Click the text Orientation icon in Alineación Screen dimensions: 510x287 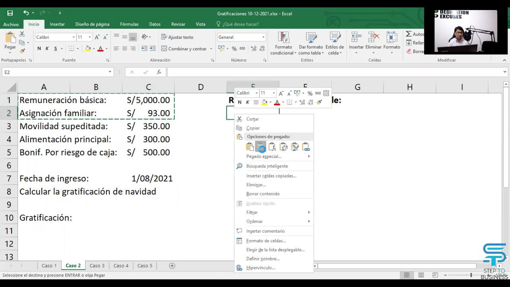point(145,37)
